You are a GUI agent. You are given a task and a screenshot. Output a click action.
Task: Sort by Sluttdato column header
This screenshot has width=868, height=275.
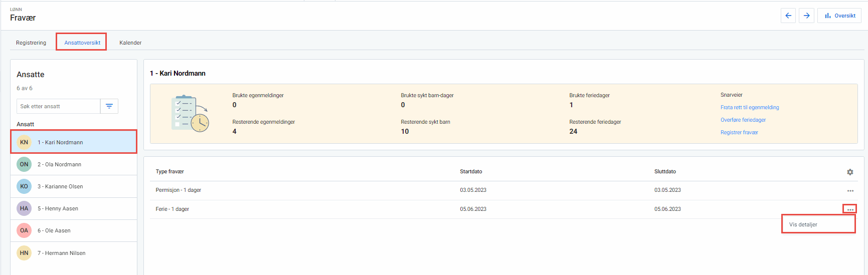coord(665,171)
